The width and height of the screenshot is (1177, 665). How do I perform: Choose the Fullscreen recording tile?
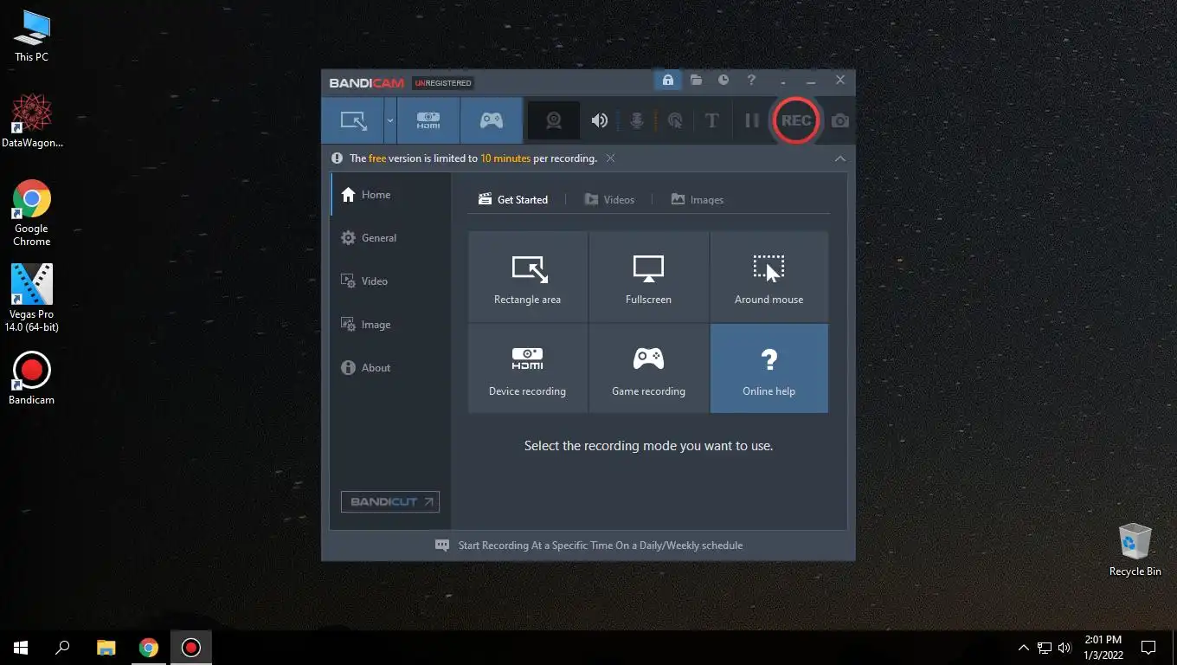[648, 277]
